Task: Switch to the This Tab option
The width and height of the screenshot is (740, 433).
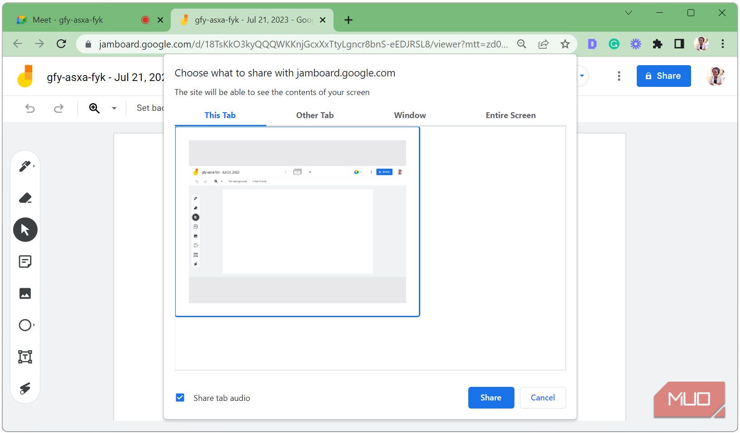Action: tap(220, 115)
